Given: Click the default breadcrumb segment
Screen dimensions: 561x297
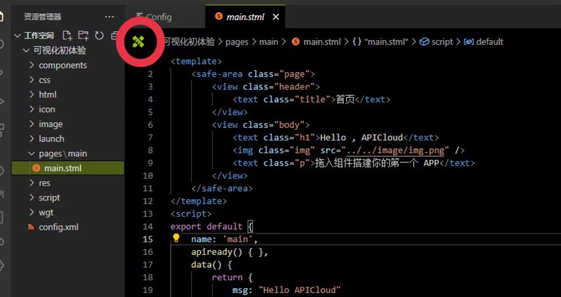Looking at the screenshot, I should point(484,42).
